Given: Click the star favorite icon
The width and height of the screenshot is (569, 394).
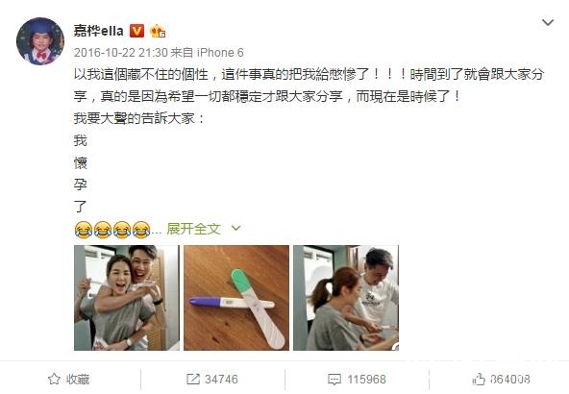Looking at the screenshot, I should point(54,379).
